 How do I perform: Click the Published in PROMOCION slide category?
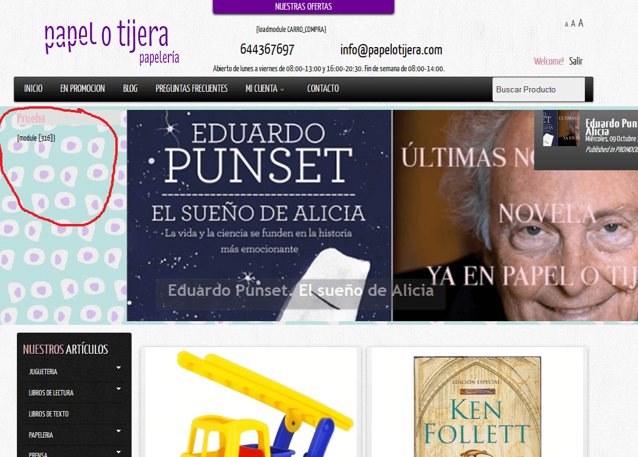[611, 150]
